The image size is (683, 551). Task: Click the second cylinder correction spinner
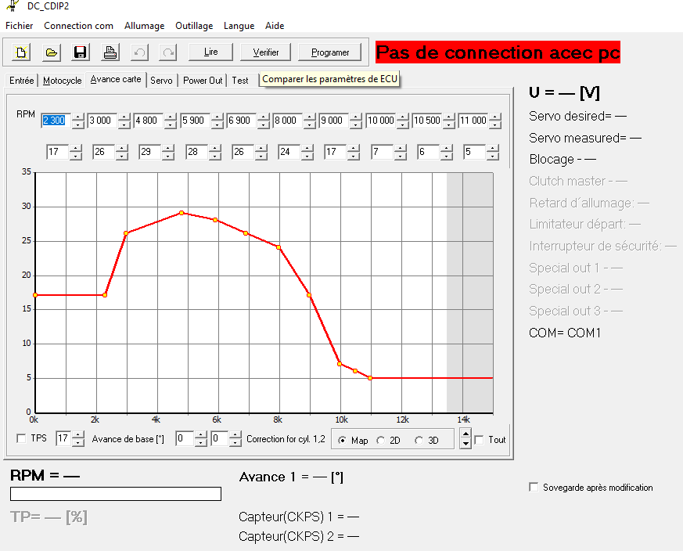235,438
